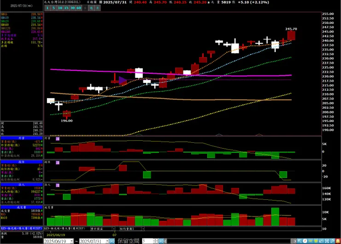Click the 法人 blue panel header
This screenshot has height=244, width=341.
[22, 185]
